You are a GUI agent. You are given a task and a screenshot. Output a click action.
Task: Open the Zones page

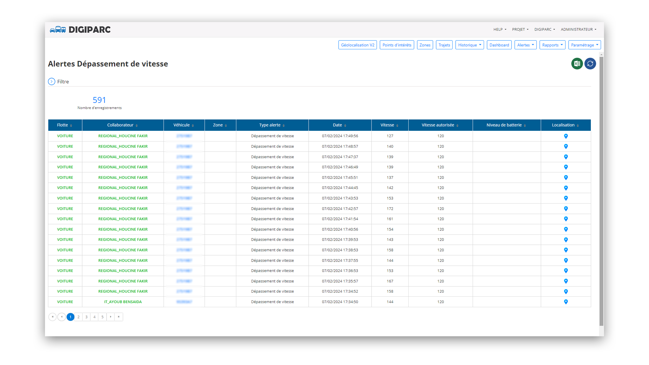425,45
